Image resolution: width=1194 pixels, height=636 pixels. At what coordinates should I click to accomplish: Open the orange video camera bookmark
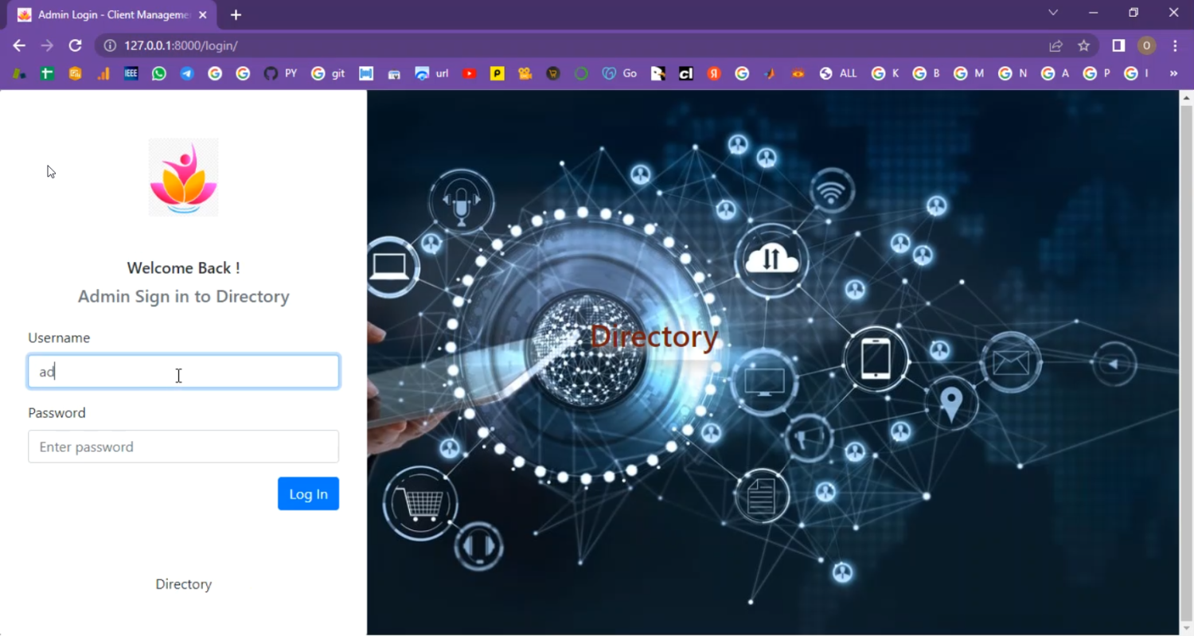(x=525, y=73)
